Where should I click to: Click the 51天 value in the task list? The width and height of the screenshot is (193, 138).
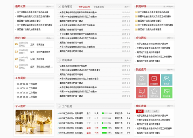pos(96,113)
